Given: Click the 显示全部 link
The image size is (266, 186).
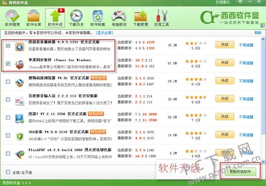Looking at the screenshot, I should tap(105, 33).
